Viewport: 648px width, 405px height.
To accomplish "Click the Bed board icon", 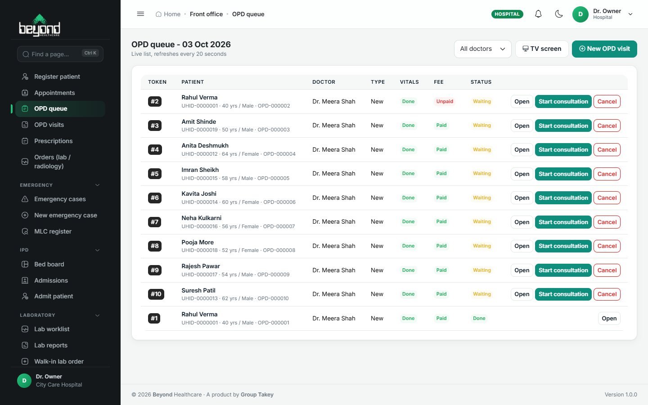I will tap(25, 264).
